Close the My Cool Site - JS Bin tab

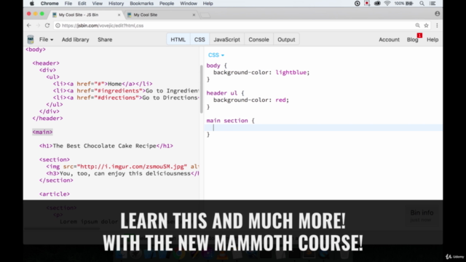tap(119, 15)
